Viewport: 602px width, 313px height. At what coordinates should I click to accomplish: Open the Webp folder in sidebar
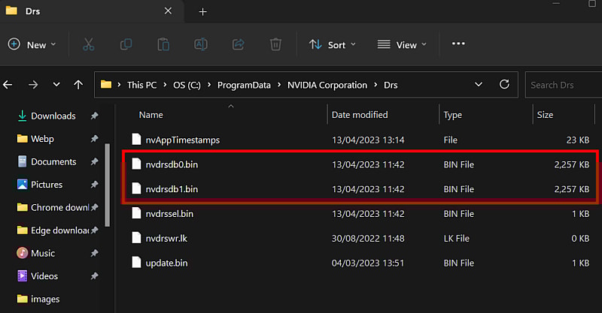(42, 139)
